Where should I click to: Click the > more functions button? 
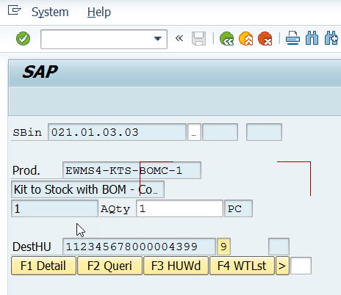click(x=282, y=266)
